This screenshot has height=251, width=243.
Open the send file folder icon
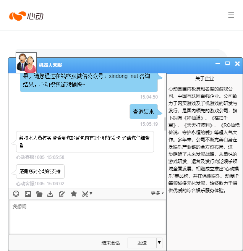pyautogui.click(x=39, y=194)
